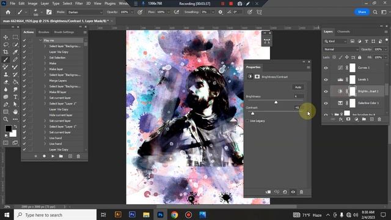The image size is (391, 220).
Task: Select the Brush tool in toolbox
Action: (5, 59)
